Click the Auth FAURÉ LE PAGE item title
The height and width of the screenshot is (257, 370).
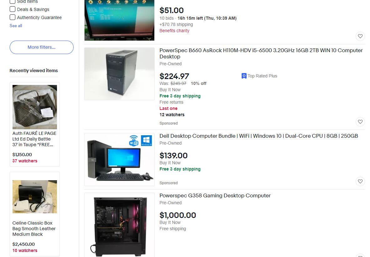[34, 139]
